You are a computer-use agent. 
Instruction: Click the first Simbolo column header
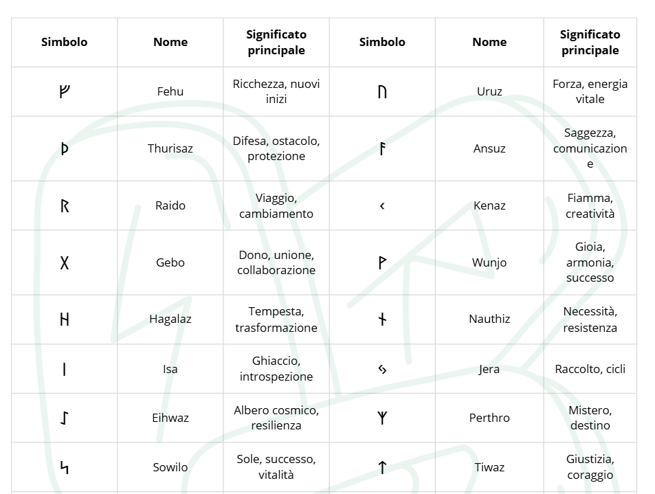coord(65,42)
